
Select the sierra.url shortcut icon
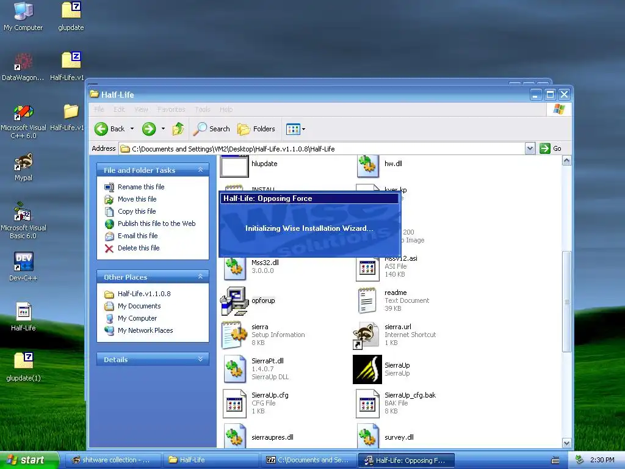pyautogui.click(x=366, y=336)
